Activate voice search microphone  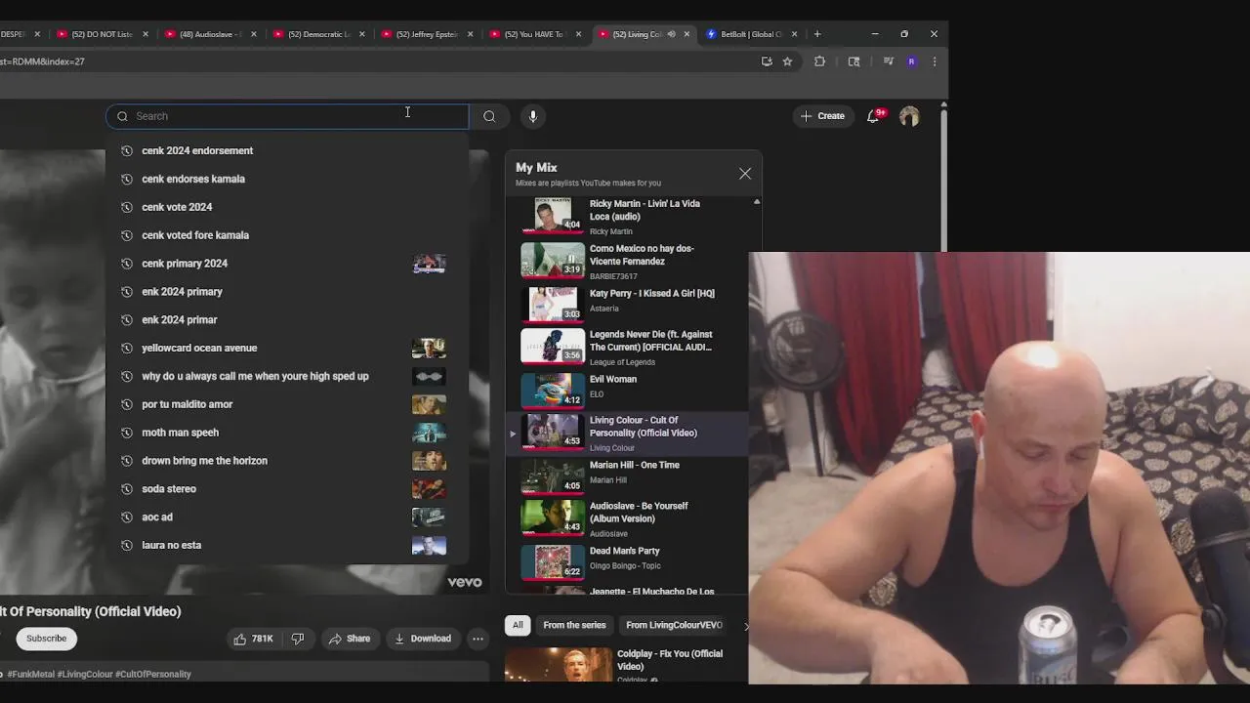click(x=532, y=116)
